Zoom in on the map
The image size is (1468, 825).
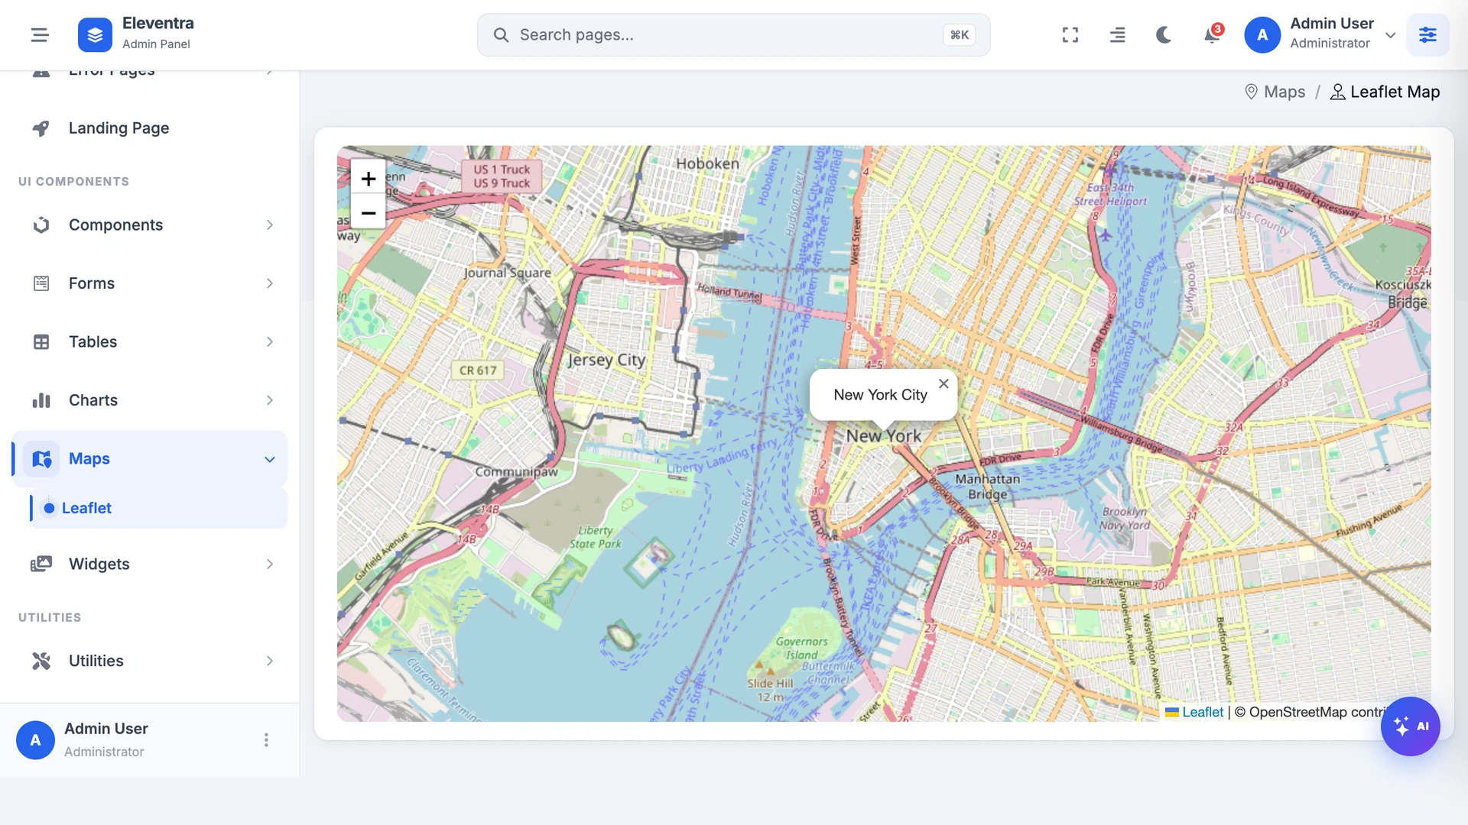click(368, 178)
